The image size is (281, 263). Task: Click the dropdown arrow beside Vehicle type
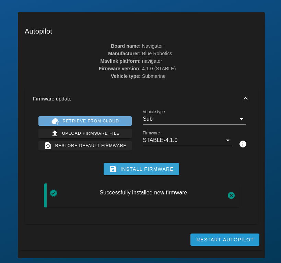tap(242, 119)
